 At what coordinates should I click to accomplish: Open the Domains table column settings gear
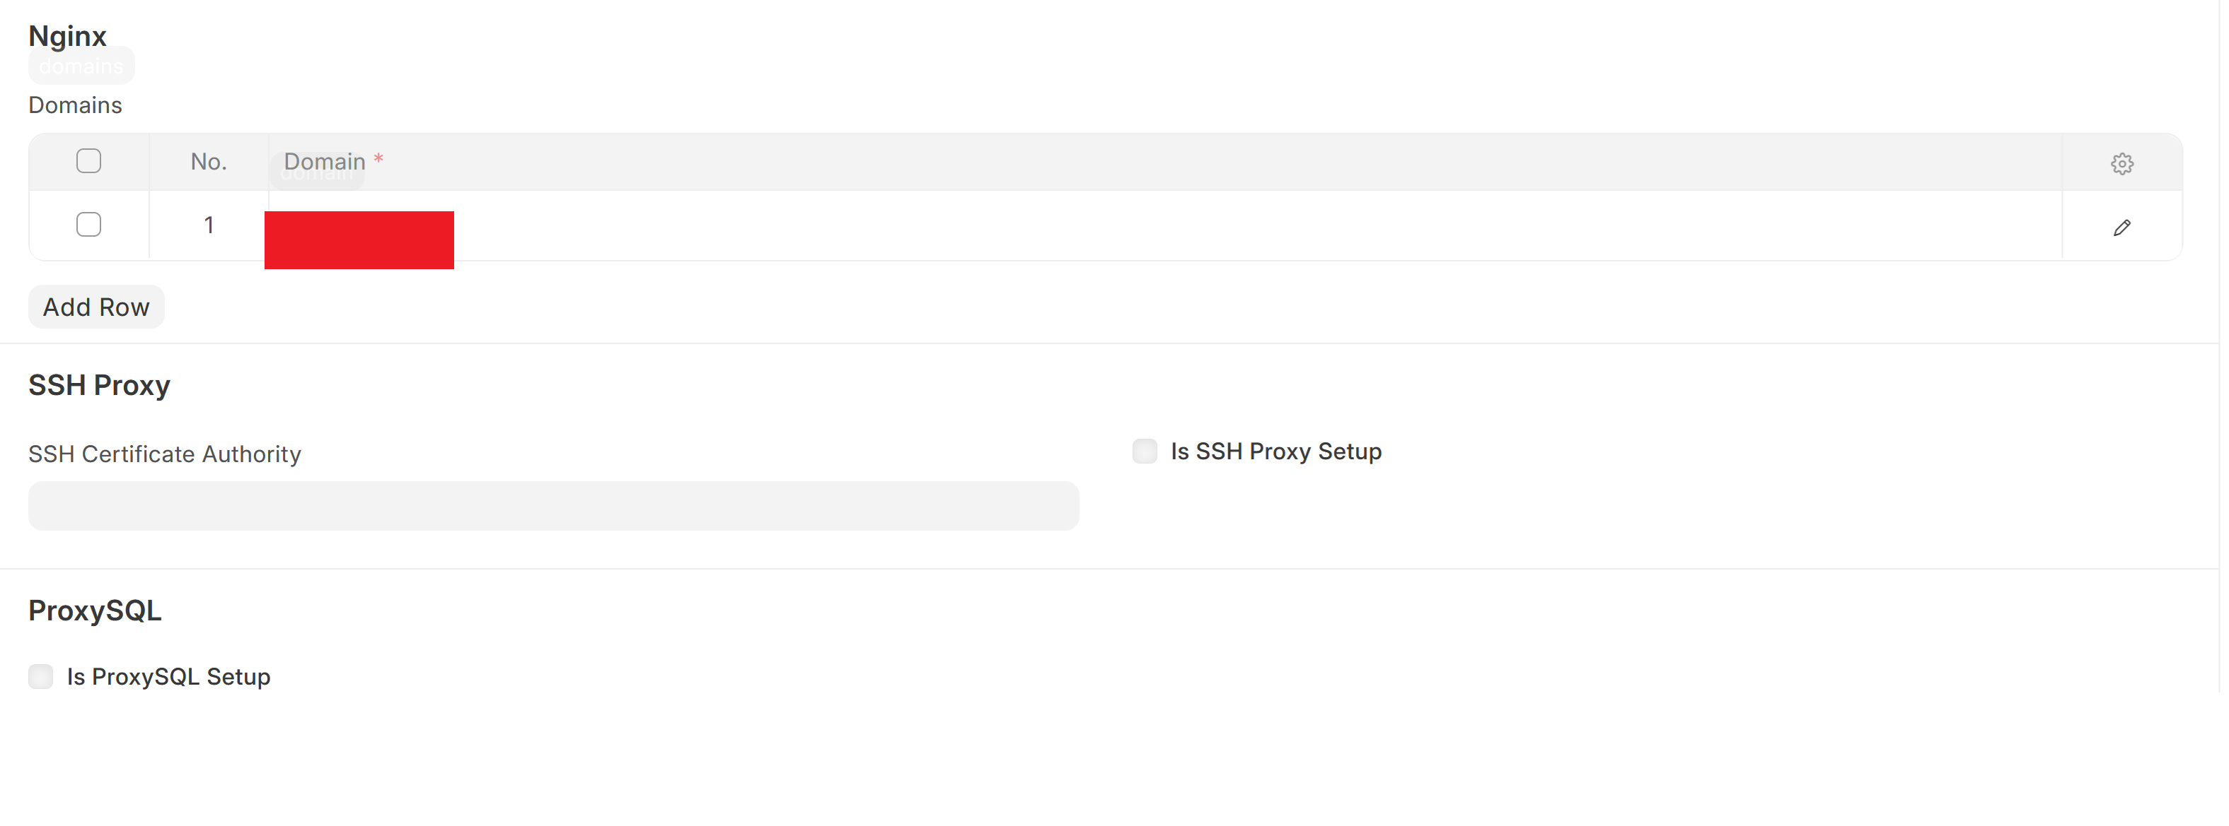[x=2121, y=163]
